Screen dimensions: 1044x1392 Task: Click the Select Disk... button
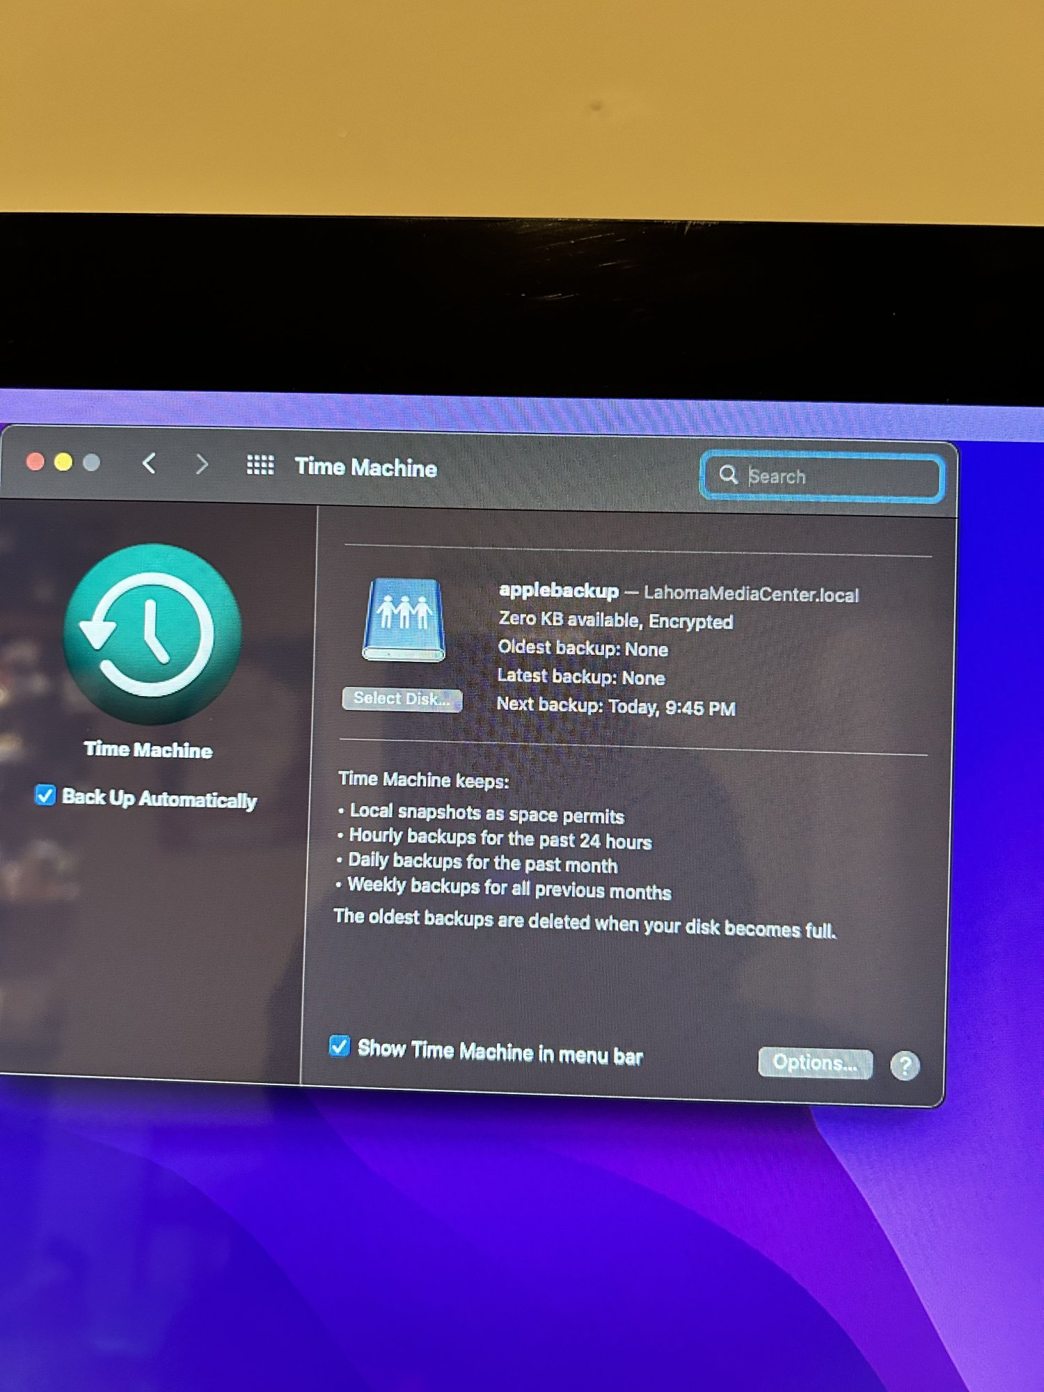(x=402, y=699)
